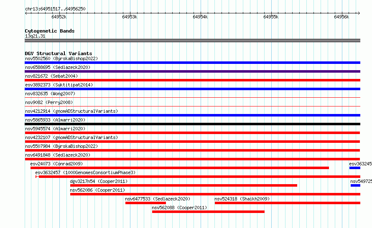Click the nsv832635 (Wong2007) label
The height and width of the screenshot is (228, 372).
[50, 94]
